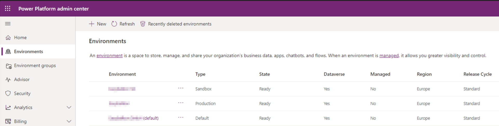Viewport: 499px width, 126px height.
Task: Sort by the Managed column header
Action: tap(380, 74)
